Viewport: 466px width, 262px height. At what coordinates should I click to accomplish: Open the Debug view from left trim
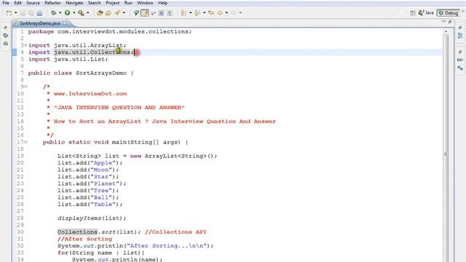(5, 36)
